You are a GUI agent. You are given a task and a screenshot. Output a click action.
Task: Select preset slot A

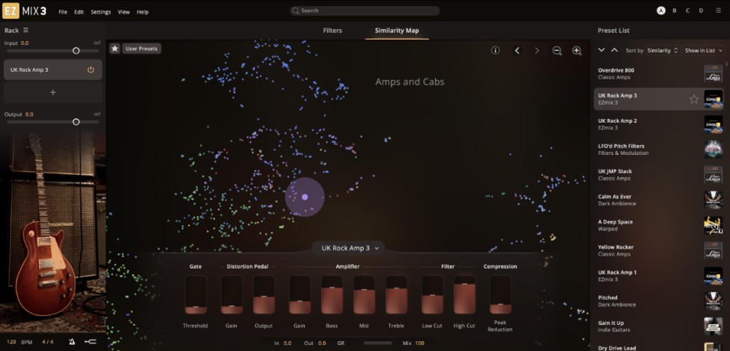(660, 10)
